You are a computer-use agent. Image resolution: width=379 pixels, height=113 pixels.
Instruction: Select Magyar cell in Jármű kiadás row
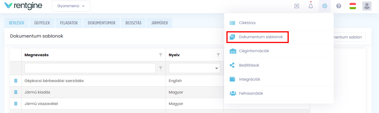click(x=194, y=92)
